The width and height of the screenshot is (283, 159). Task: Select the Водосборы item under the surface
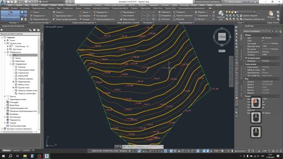tap(20, 61)
